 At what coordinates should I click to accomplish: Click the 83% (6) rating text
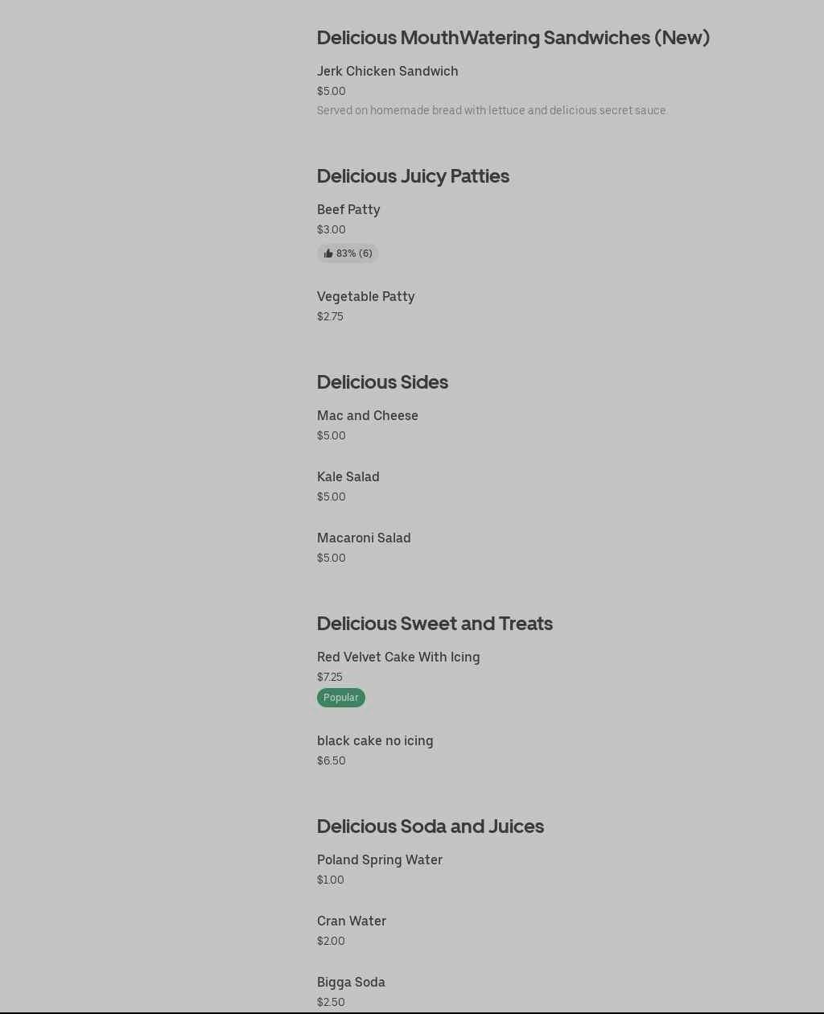[x=354, y=253]
